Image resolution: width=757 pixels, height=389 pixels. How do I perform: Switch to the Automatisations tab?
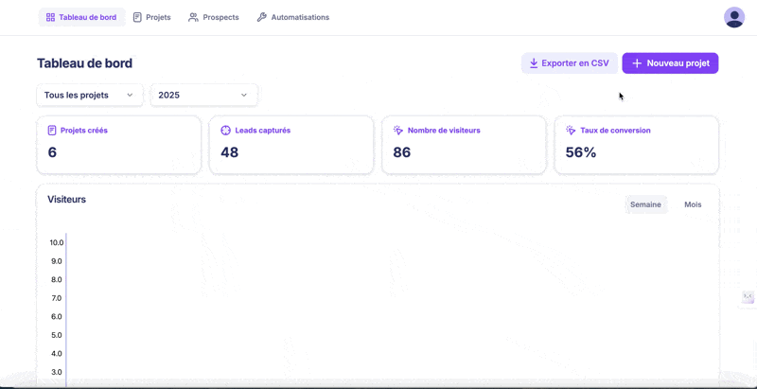(x=293, y=17)
